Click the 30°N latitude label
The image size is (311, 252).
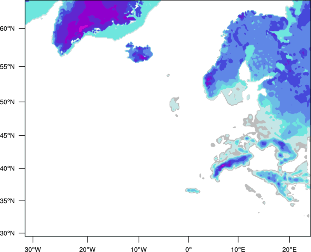click(x=7, y=233)
